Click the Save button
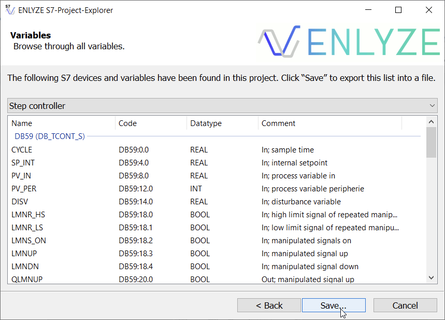The image size is (445, 320). [x=334, y=305]
